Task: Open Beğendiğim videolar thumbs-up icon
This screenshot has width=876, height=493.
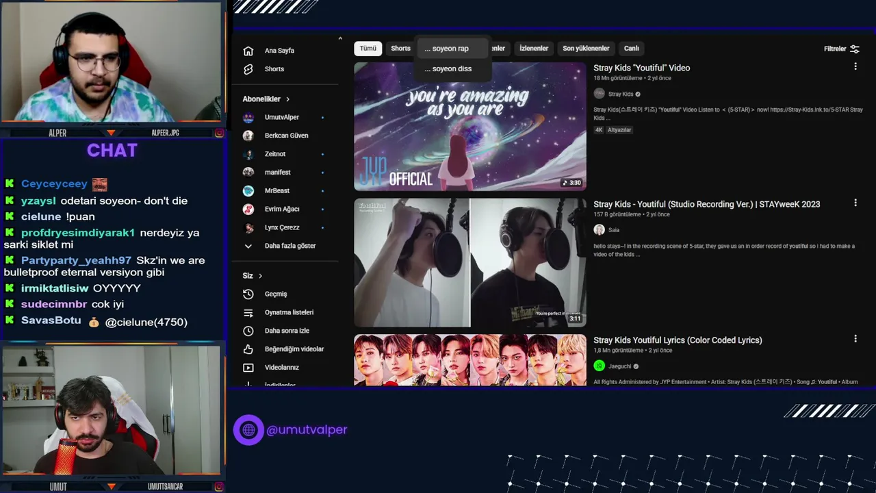Action: coord(248,349)
